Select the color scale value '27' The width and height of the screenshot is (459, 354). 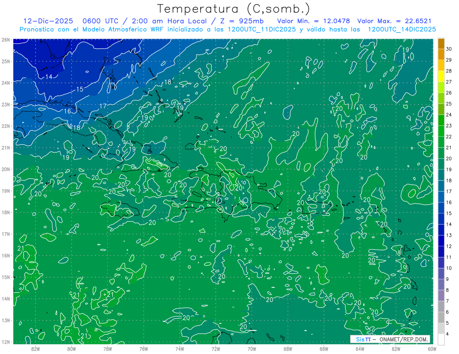449,82
